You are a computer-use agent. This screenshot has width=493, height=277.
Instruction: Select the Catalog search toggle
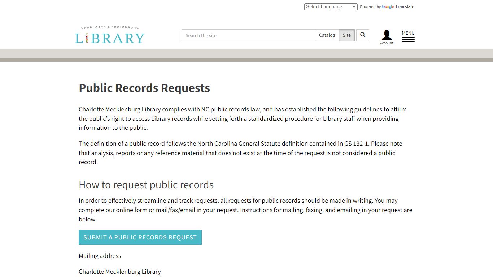pyautogui.click(x=327, y=35)
